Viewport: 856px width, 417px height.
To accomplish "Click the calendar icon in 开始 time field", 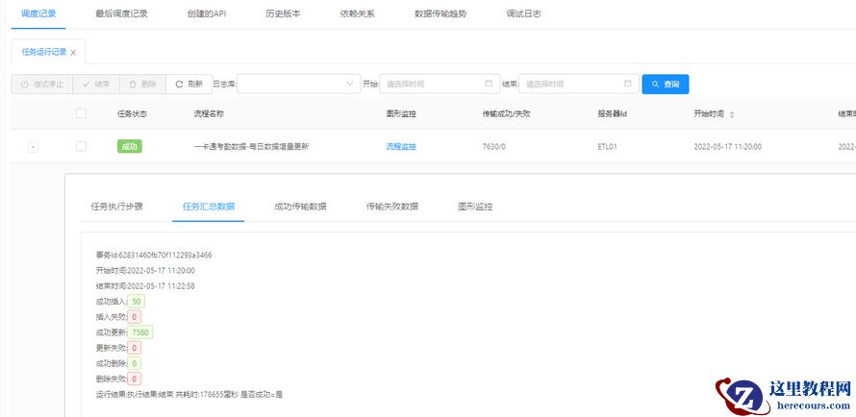I will (489, 85).
